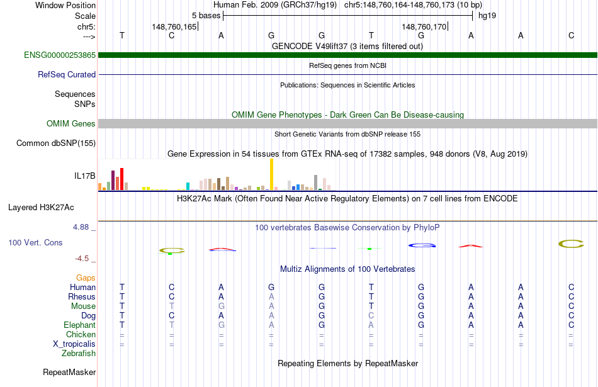Screen dimensions: 598x387
Task: Open the H3K27Ac Mark ENCODE track title
Action: point(347,199)
